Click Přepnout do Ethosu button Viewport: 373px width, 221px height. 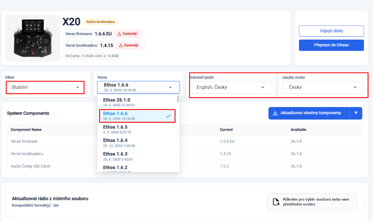[331, 45]
